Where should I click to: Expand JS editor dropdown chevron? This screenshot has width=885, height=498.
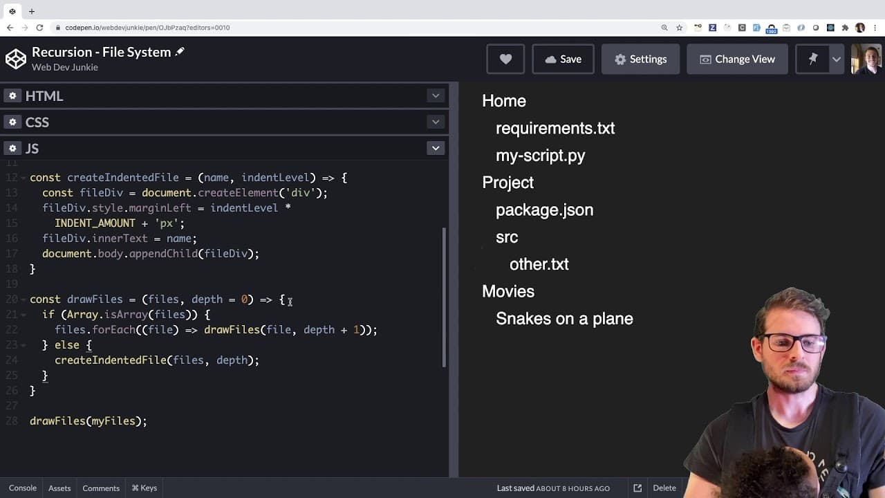coord(435,148)
